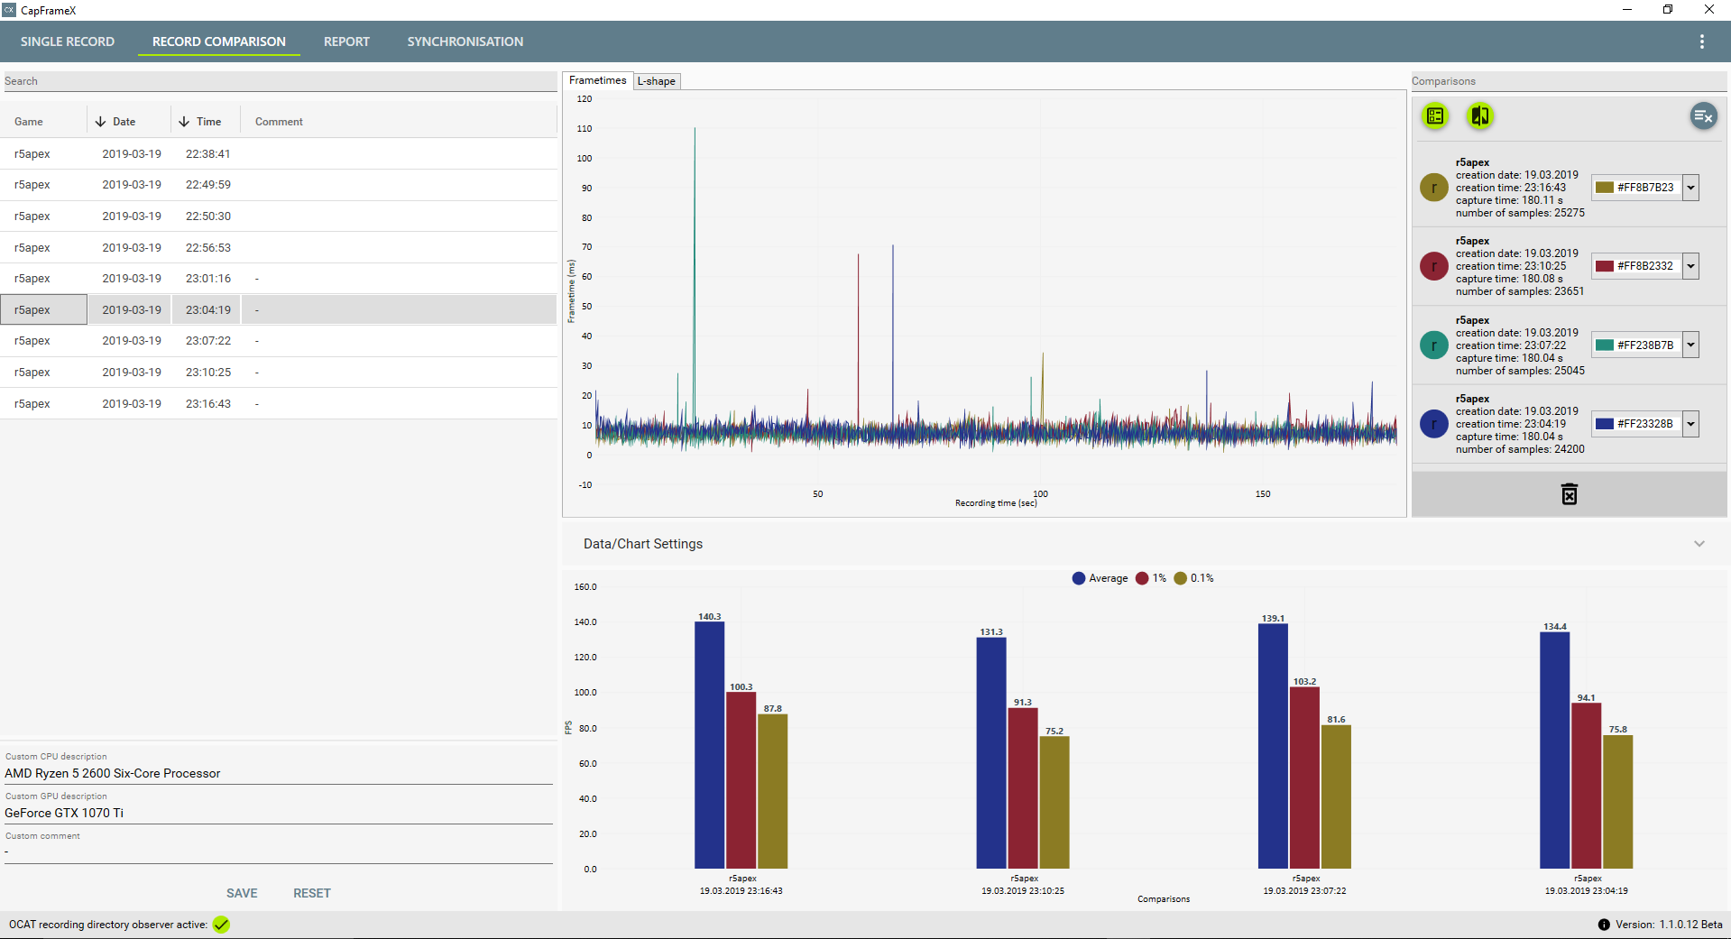Open color dropdown for #FF8B7B23

[x=1691, y=188]
